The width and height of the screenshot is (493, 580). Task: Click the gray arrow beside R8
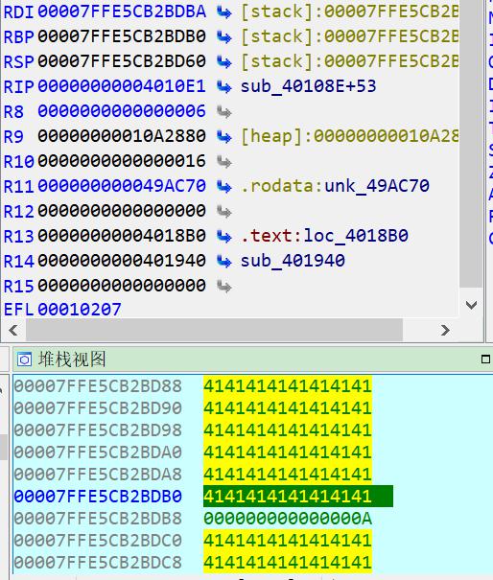223,112
